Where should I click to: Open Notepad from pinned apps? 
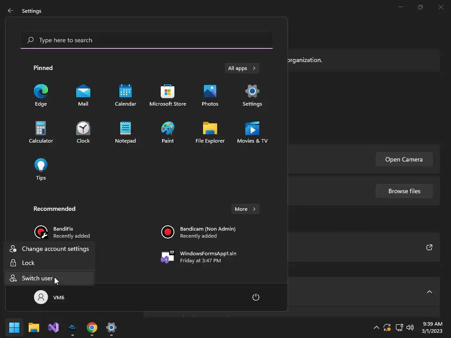(126, 132)
